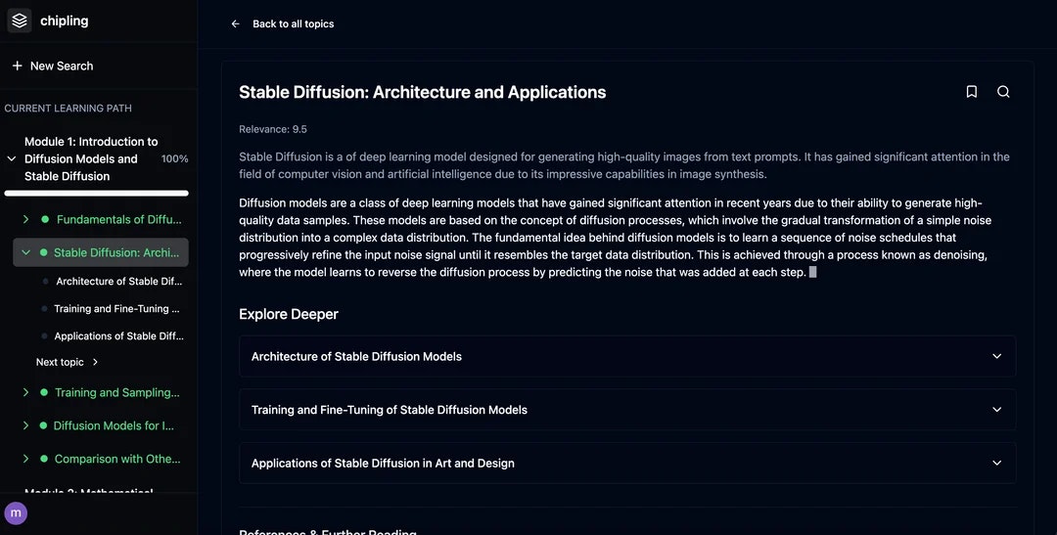
Task: Collapse Module 1 using its chevron
Action: (12, 159)
